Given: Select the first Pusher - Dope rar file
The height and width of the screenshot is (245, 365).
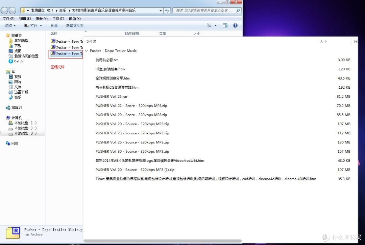Looking at the screenshot, I should (67, 41).
